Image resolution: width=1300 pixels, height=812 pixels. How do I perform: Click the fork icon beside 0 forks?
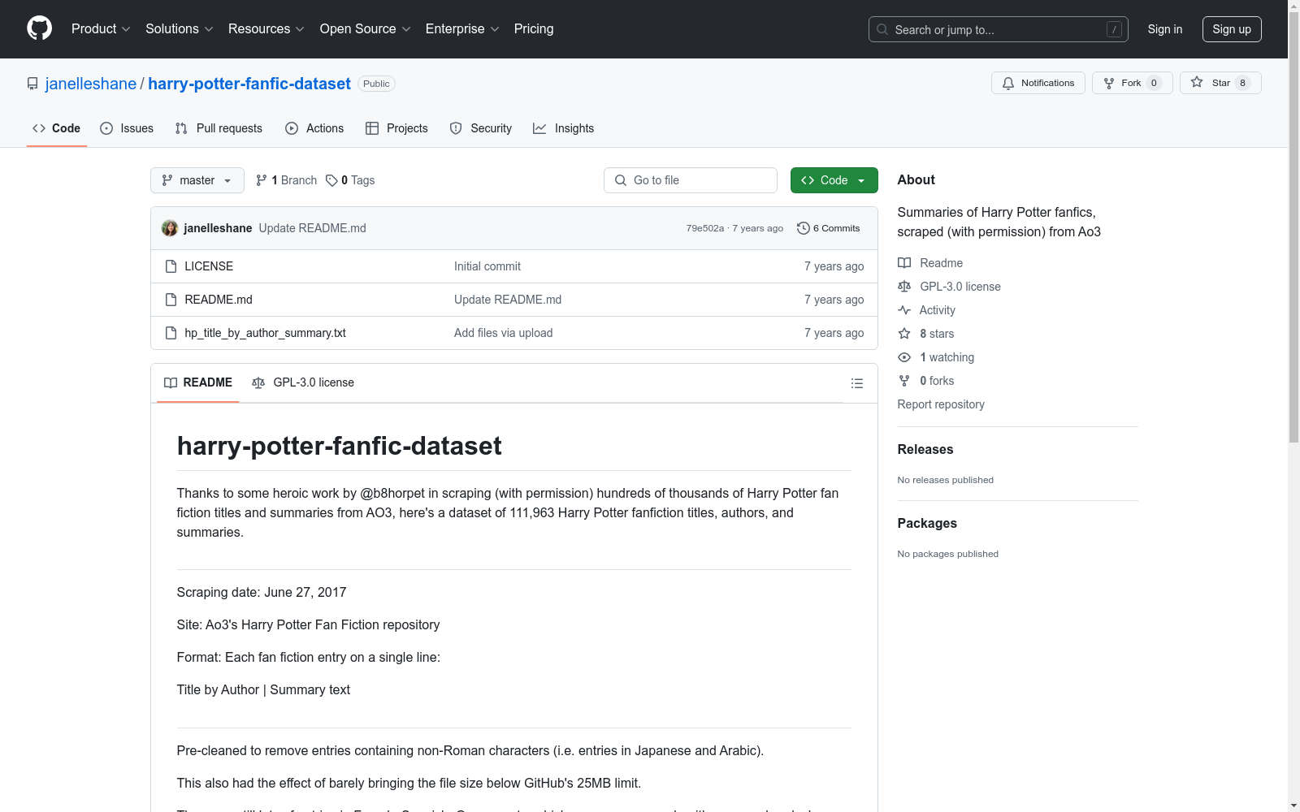(x=904, y=381)
